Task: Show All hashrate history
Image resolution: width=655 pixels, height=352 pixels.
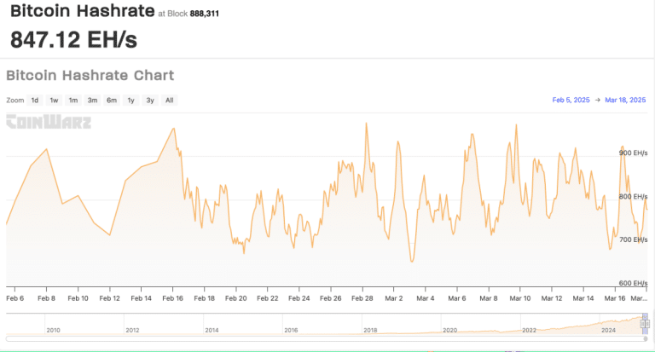Action: [169, 100]
